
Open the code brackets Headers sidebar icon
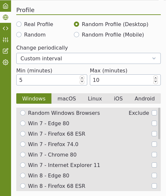[6, 28]
